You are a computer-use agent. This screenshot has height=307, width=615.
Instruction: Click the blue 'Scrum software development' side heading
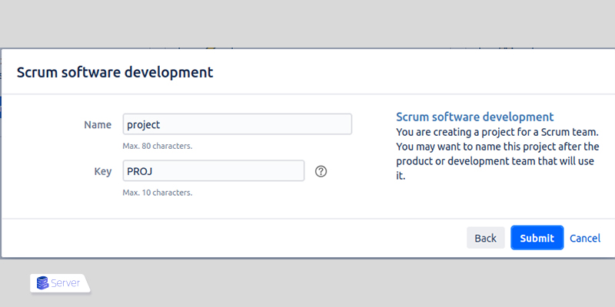(x=474, y=117)
